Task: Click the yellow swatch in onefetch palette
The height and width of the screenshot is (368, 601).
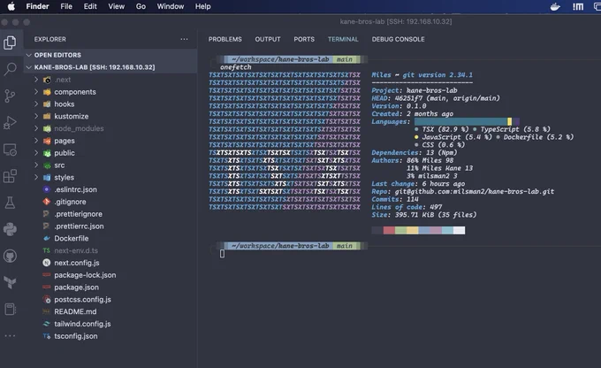Action: click(x=413, y=230)
